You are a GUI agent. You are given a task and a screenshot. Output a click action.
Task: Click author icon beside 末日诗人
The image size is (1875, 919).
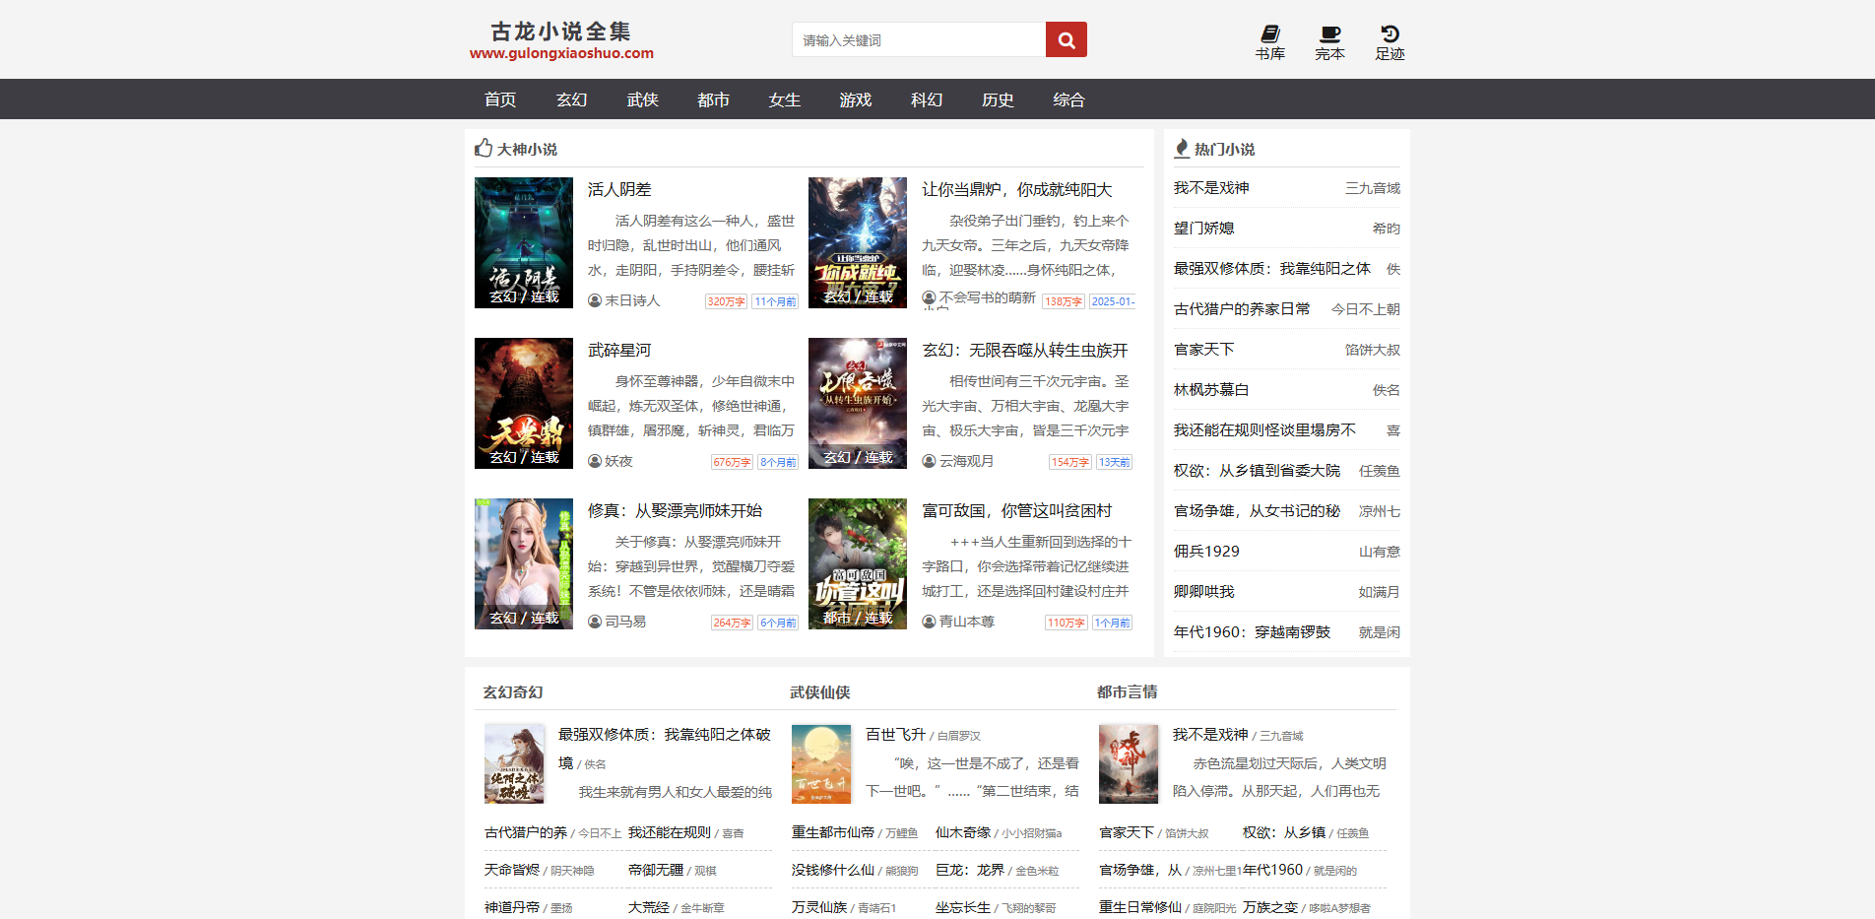pyautogui.click(x=595, y=301)
